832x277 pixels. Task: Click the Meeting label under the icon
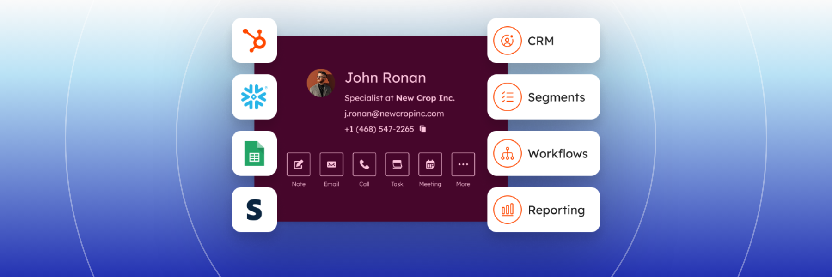pos(430,184)
